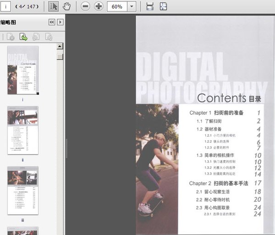Click the green arrow page icon
This screenshot has width=275, height=235.
click(x=23, y=37)
